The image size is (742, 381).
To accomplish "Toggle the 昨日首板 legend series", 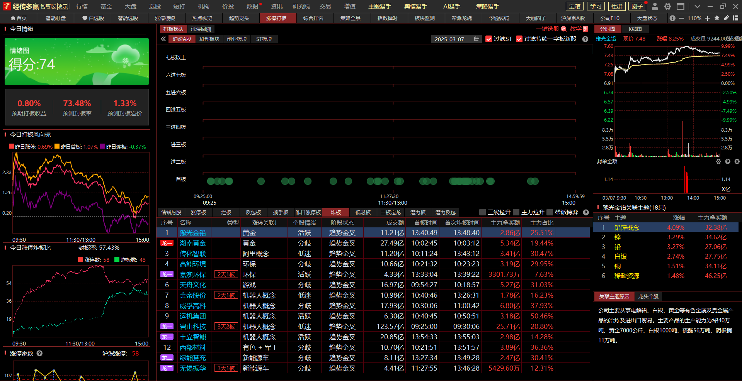I will pyautogui.click(x=76, y=147).
